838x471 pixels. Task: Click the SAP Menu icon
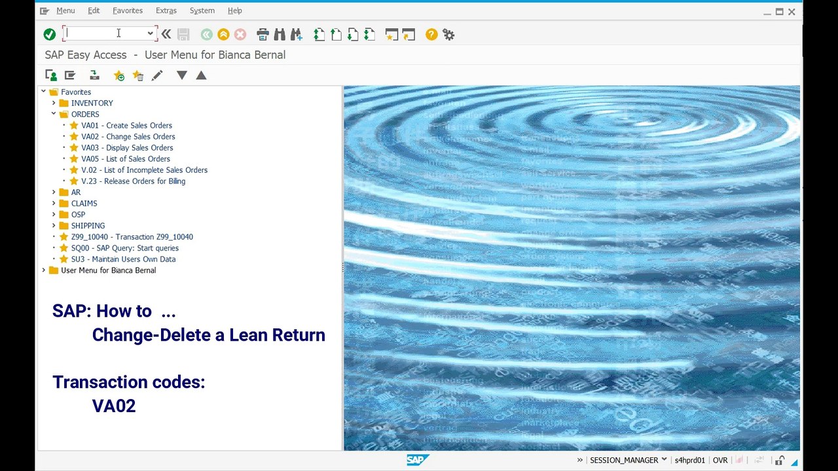[70, 75]
